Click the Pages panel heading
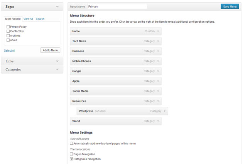 (x=10, y=7)
